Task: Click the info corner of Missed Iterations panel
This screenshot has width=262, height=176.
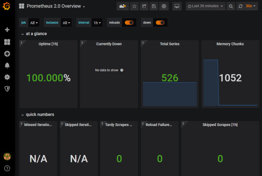Action: click(21, 124)
